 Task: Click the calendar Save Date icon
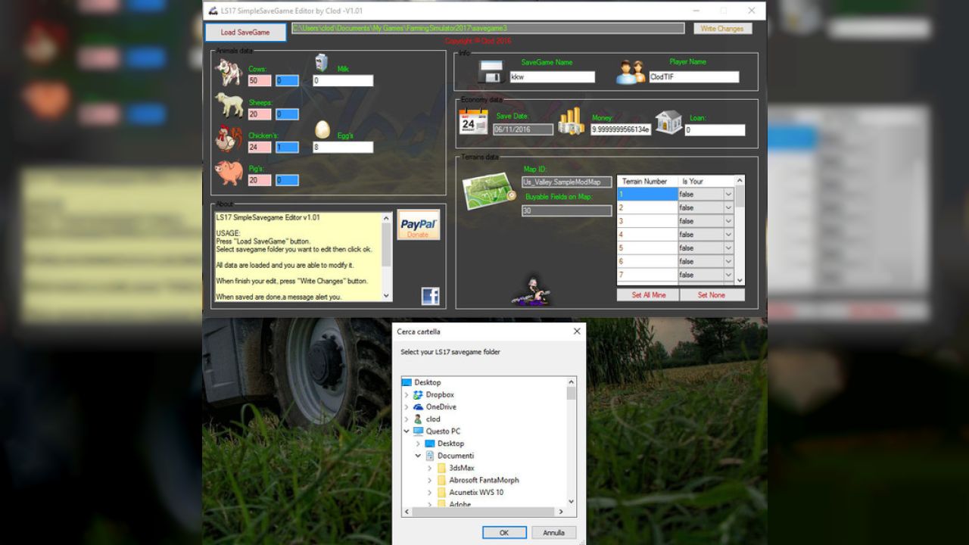pyautogui.click(x=474, y=121)
